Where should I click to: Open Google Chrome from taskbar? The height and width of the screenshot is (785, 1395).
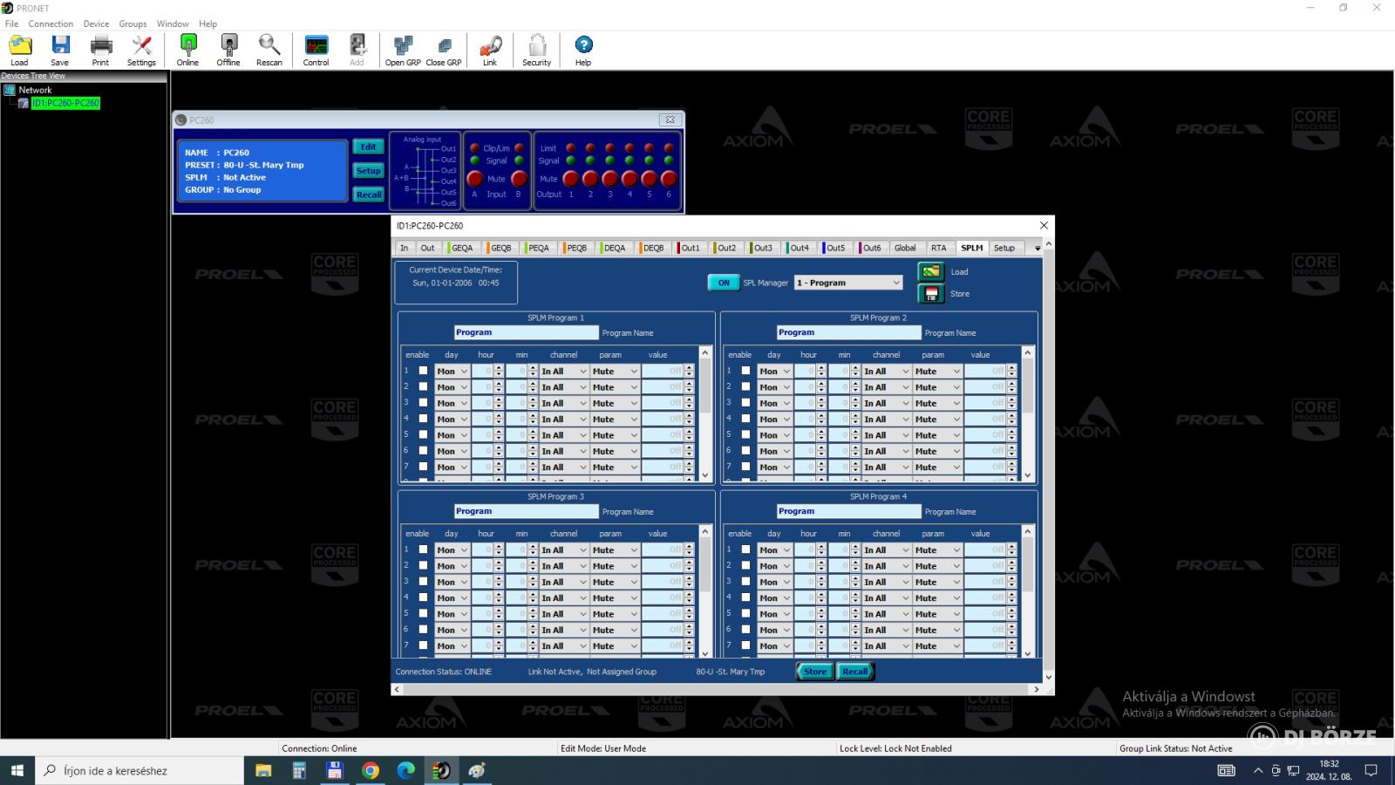click(371, 770)
